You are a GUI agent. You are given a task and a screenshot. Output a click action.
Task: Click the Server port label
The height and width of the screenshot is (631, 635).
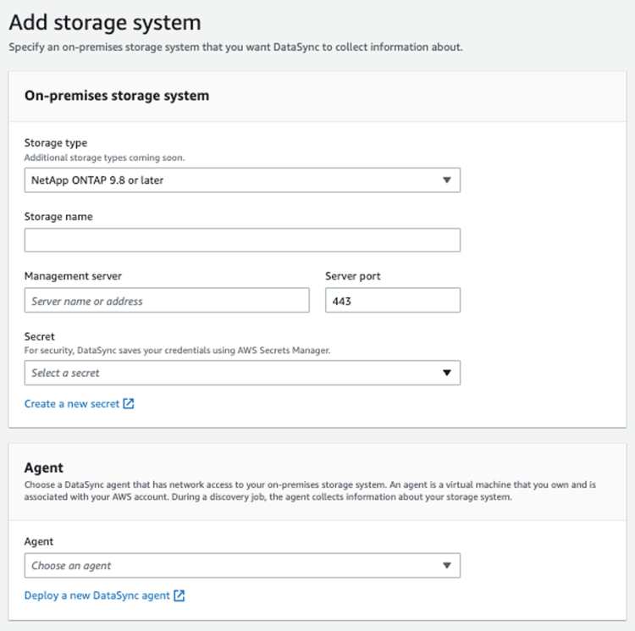tap(353, 276)
